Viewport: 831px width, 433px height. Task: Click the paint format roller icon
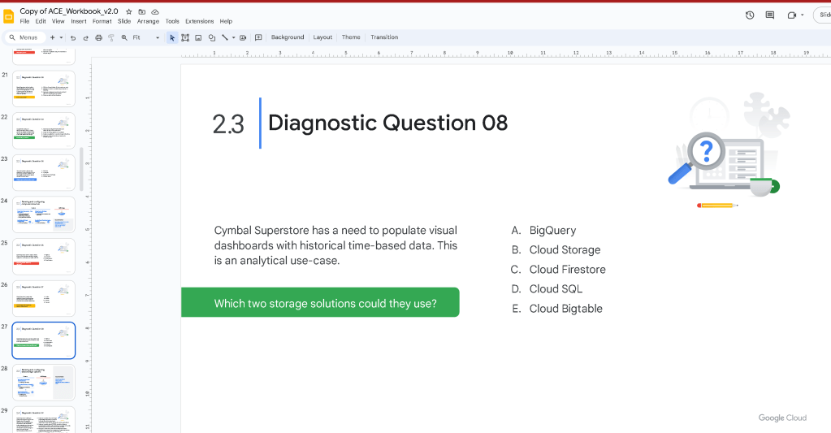(x=111, y=37)
